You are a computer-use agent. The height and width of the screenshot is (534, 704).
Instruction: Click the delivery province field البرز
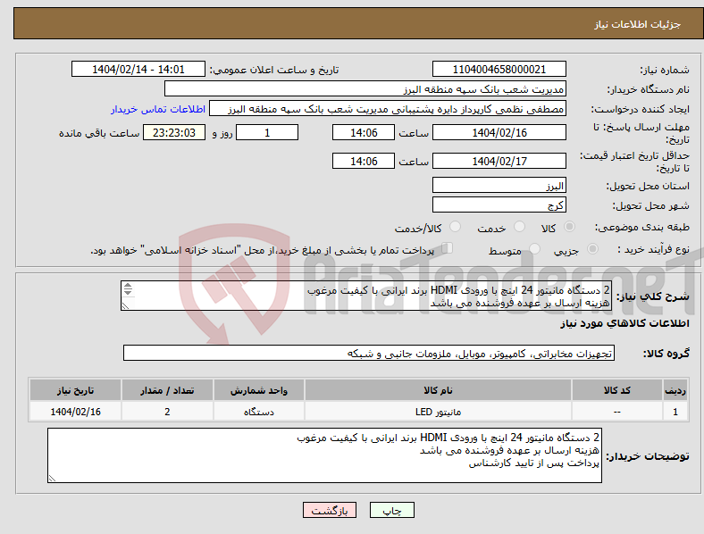point(499,185)
